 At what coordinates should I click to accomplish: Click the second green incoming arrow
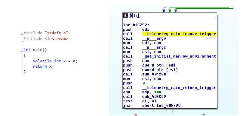(x=176, y=11)
